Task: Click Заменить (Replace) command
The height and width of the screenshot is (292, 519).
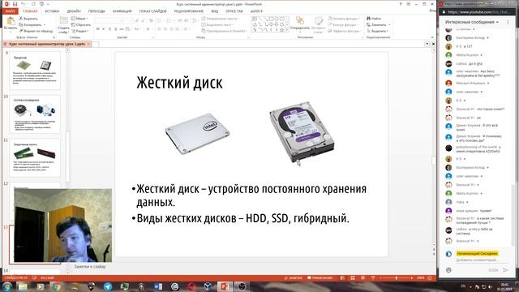Action: point(376,25)
